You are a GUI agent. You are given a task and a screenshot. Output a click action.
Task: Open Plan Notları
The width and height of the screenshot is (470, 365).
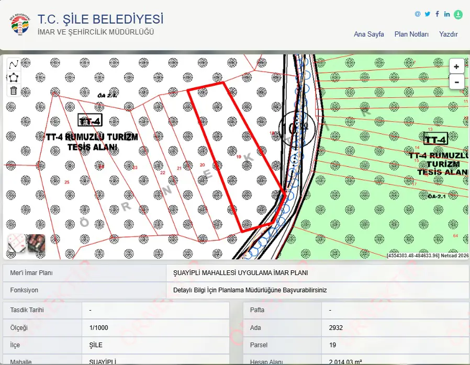click(x=411, y=34)
